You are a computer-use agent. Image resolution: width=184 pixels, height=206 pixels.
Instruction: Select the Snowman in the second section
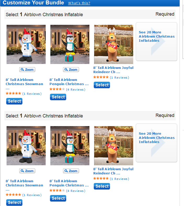pos(14,202)
